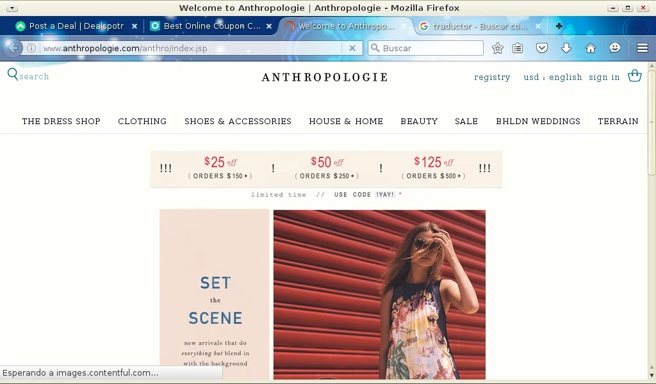Image resolution: width=656 pixels, height=384 pixels.
Task: Close the Post a Deal Dealspotr tab
Action: 135,26
